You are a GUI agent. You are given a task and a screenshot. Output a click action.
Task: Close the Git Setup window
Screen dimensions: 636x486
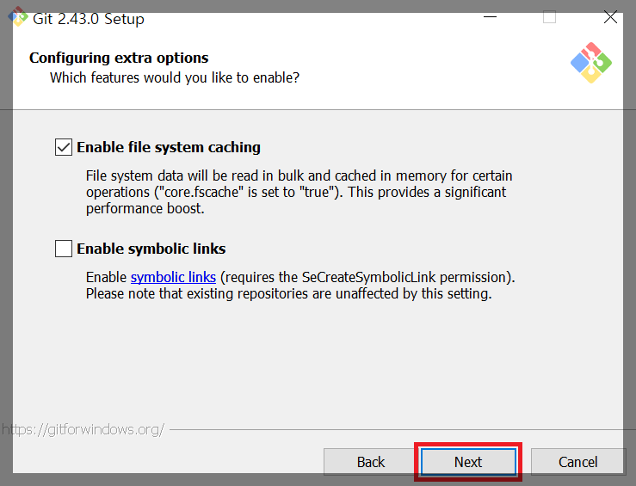pos(610,17)
